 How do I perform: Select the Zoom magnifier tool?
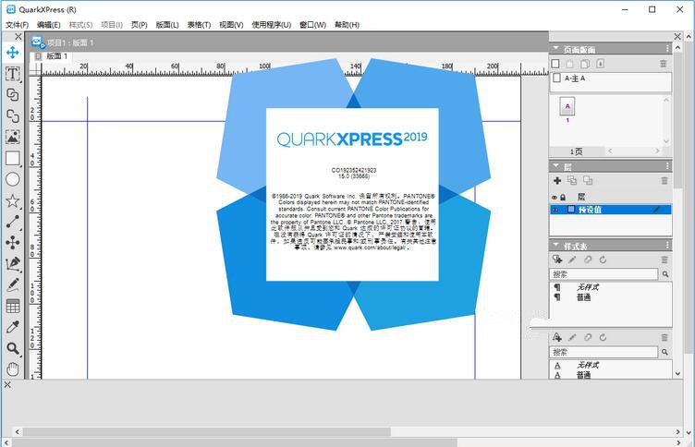pos(12,349)
